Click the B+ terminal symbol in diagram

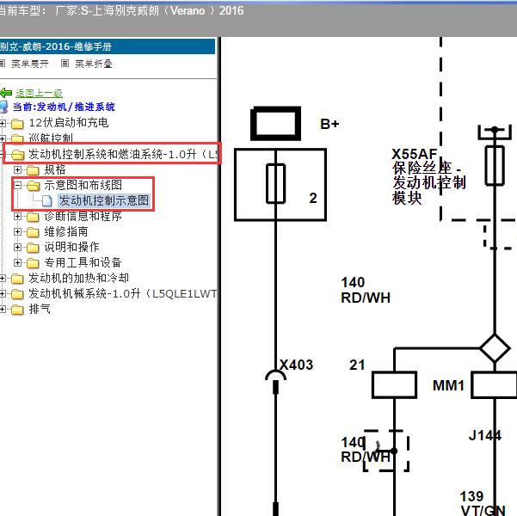pos(275,123)
